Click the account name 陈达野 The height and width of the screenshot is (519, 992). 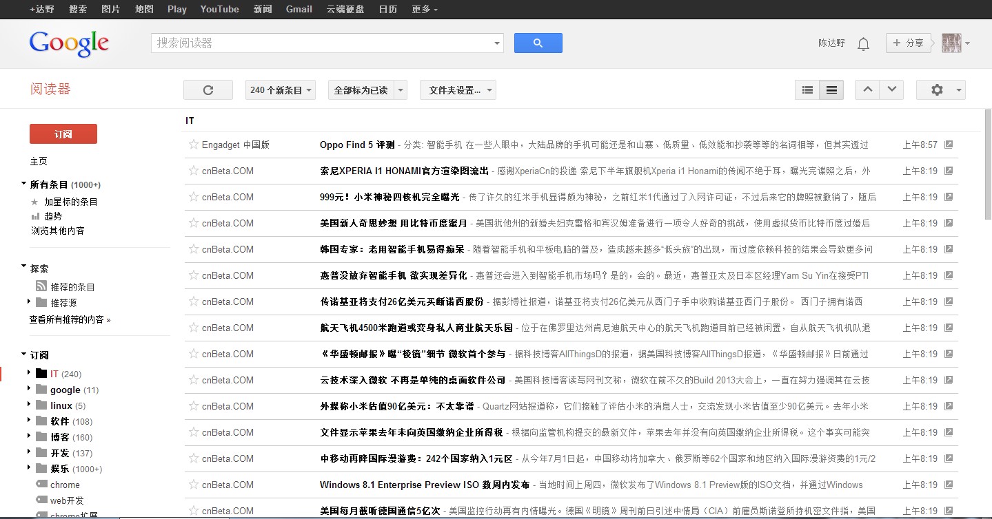pyautogui.click(x=831, y=43)
